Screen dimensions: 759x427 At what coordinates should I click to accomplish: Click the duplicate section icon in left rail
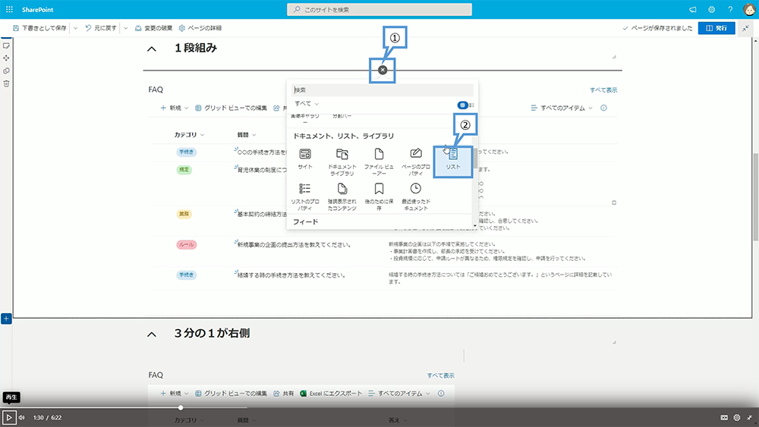[6, 71]
